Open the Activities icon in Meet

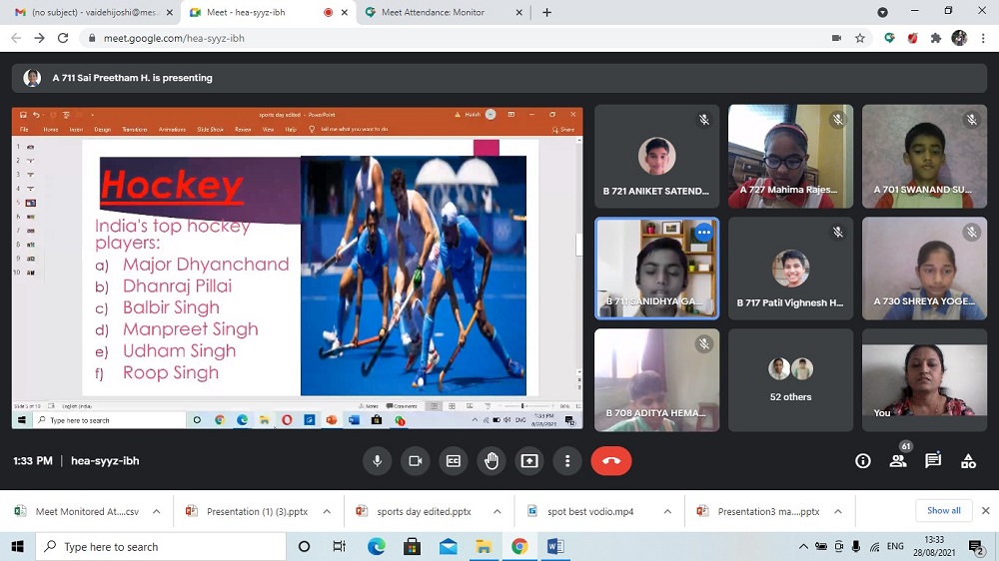point(968,461)
